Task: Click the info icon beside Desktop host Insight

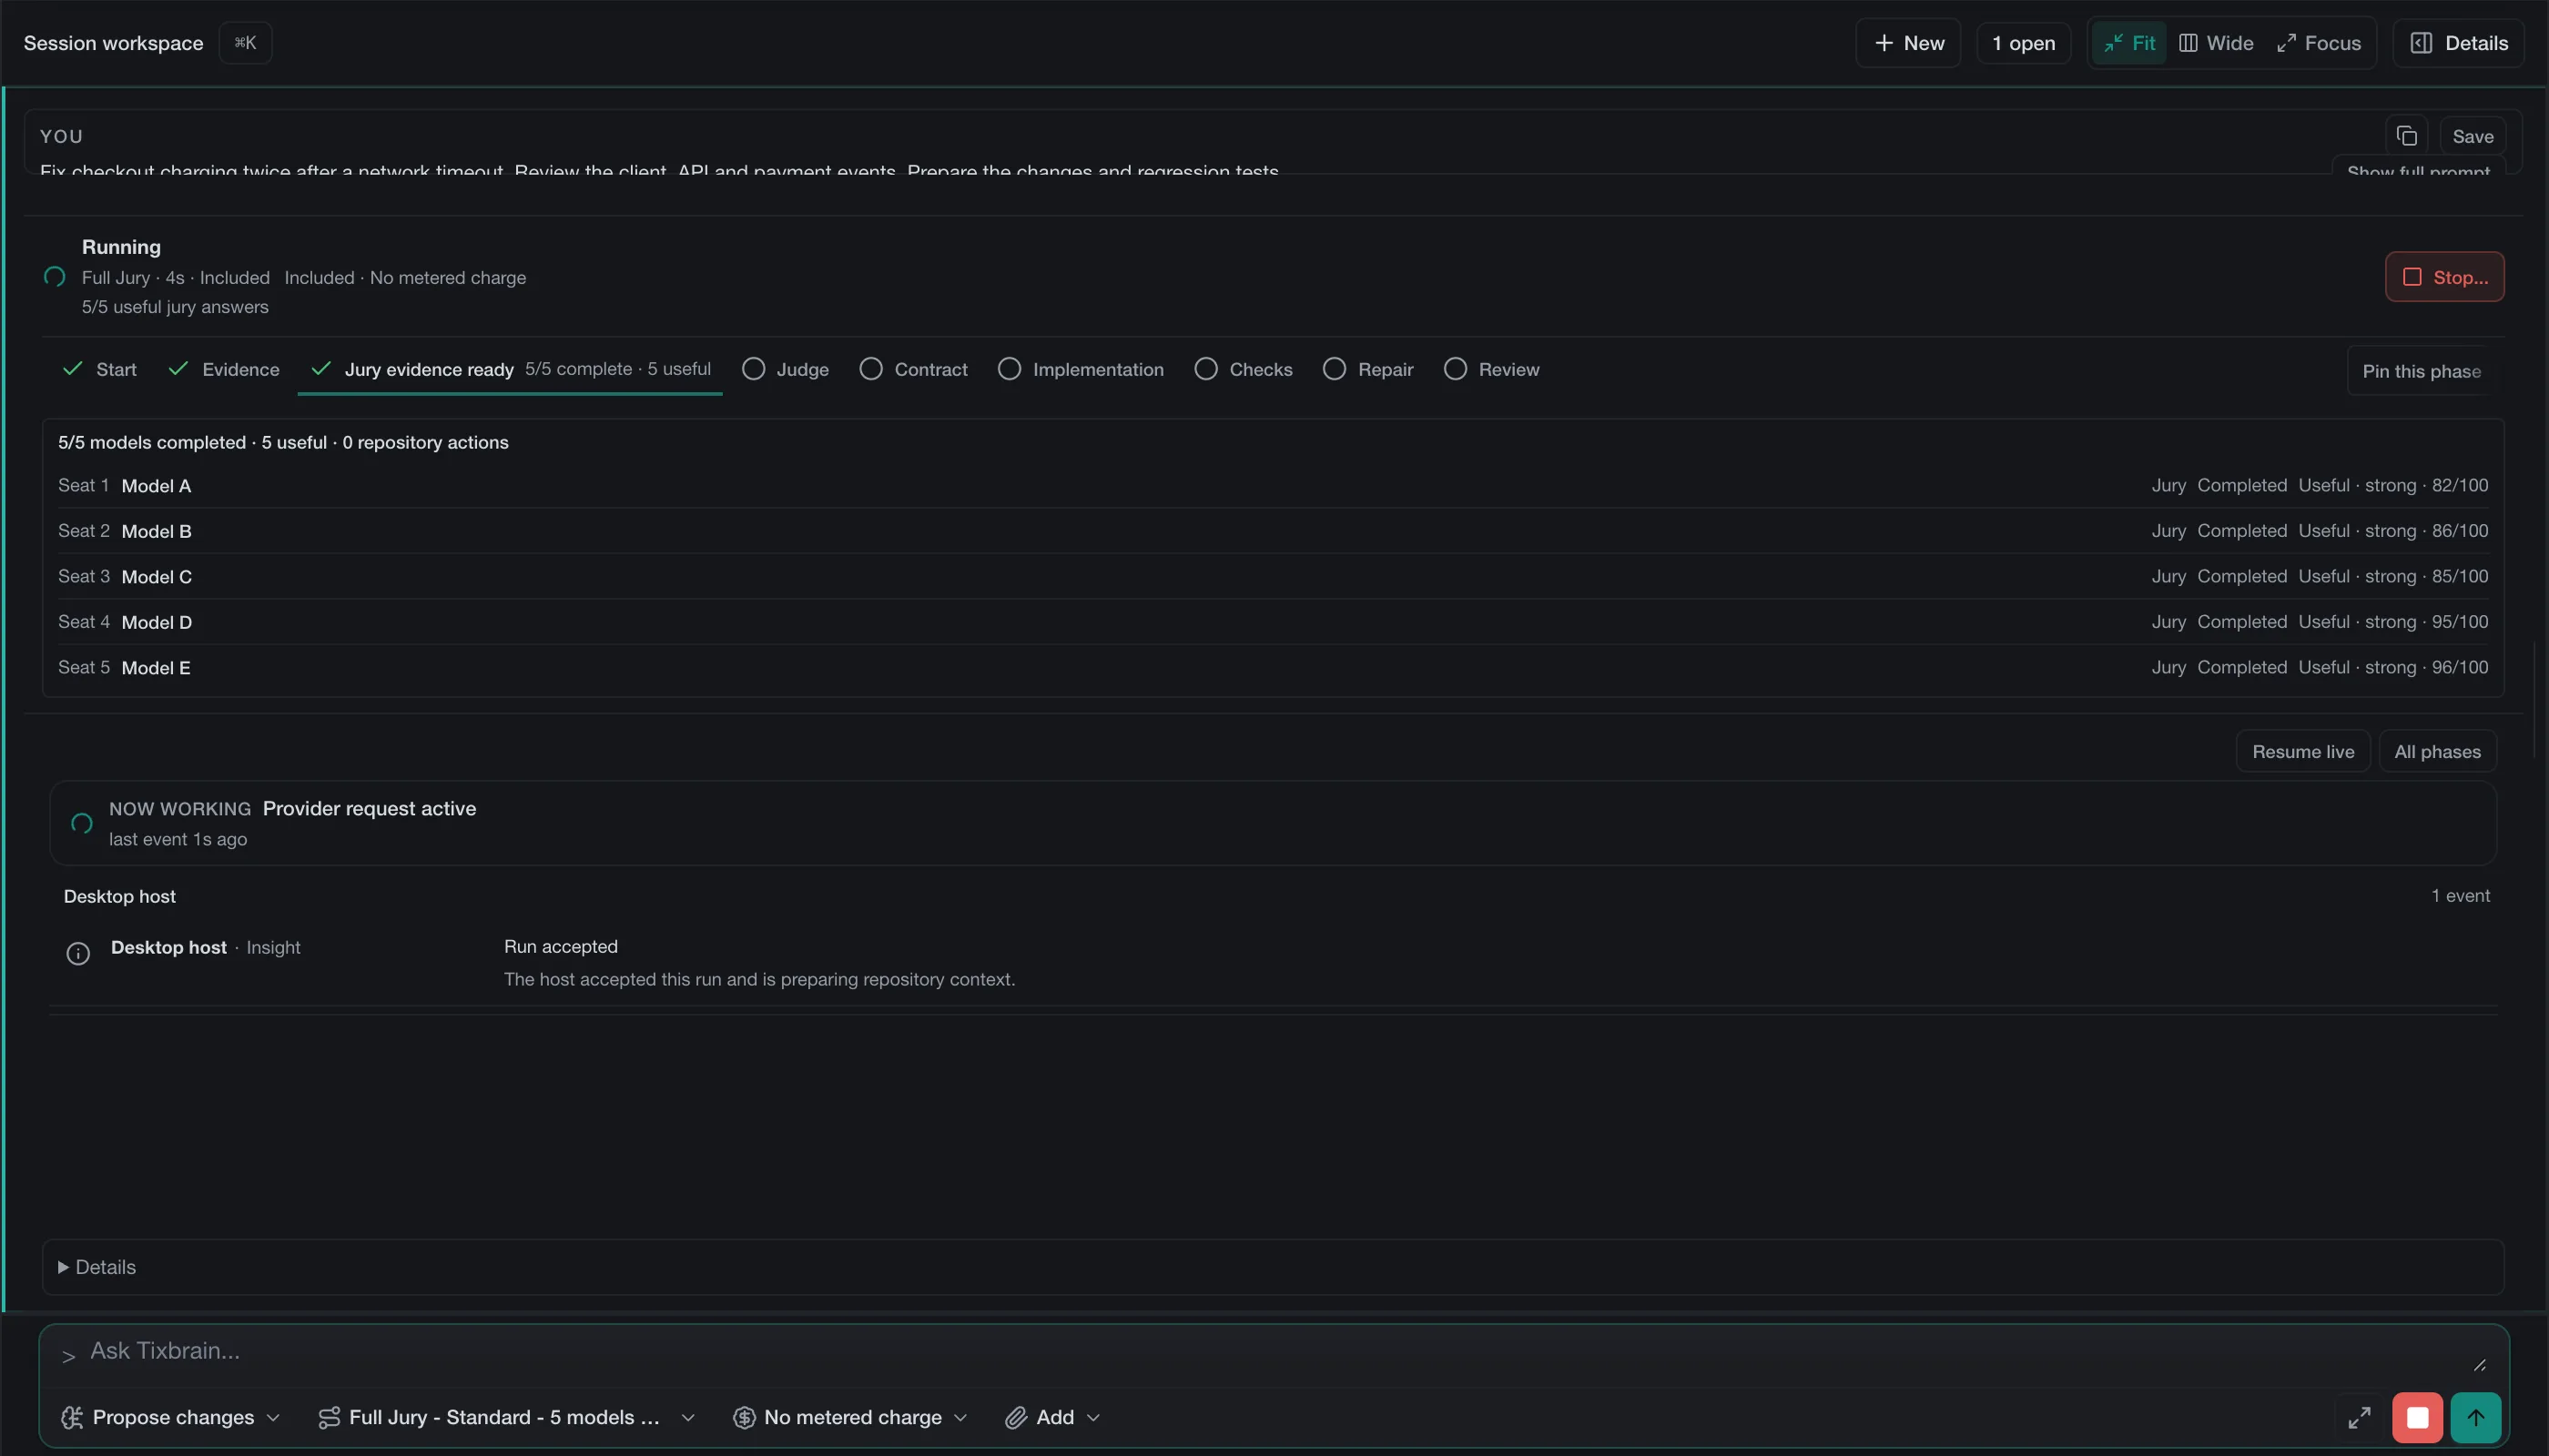Action: 78,953
